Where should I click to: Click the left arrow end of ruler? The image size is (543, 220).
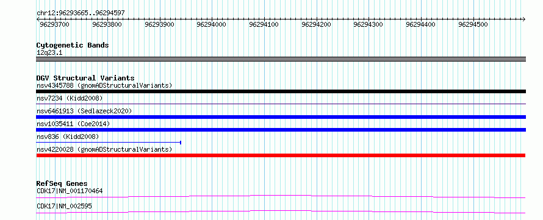38,19
